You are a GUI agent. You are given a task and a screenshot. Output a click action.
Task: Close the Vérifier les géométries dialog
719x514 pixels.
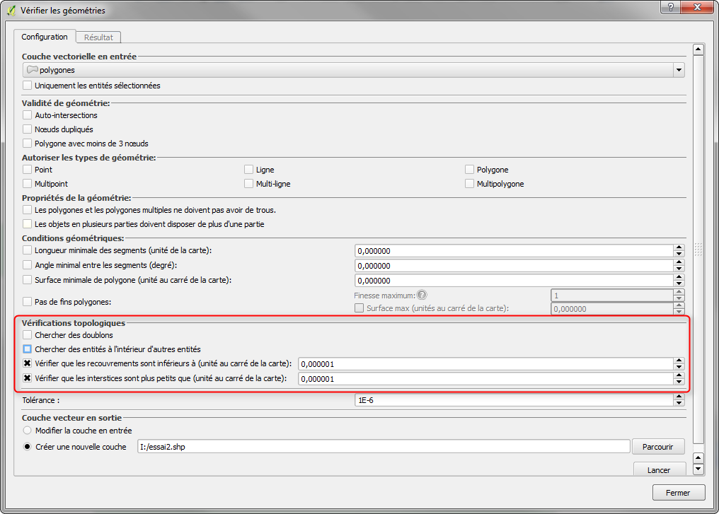[696, 7]
